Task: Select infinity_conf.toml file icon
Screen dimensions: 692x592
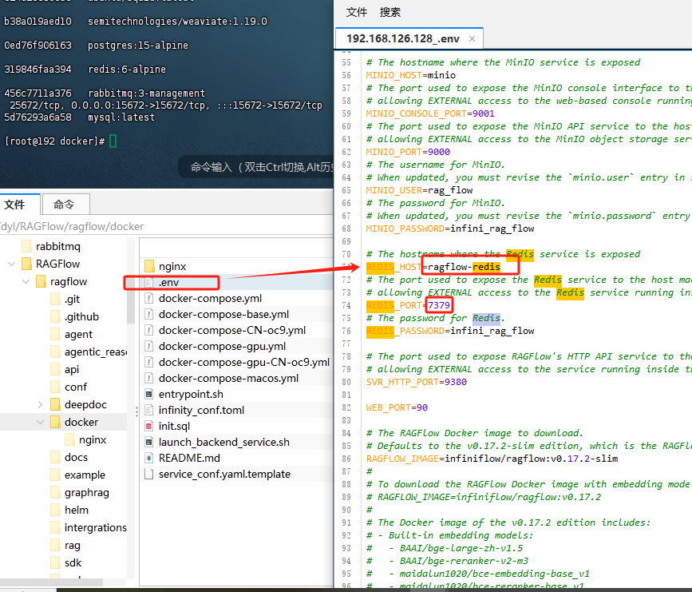Action: pos(149,410)
